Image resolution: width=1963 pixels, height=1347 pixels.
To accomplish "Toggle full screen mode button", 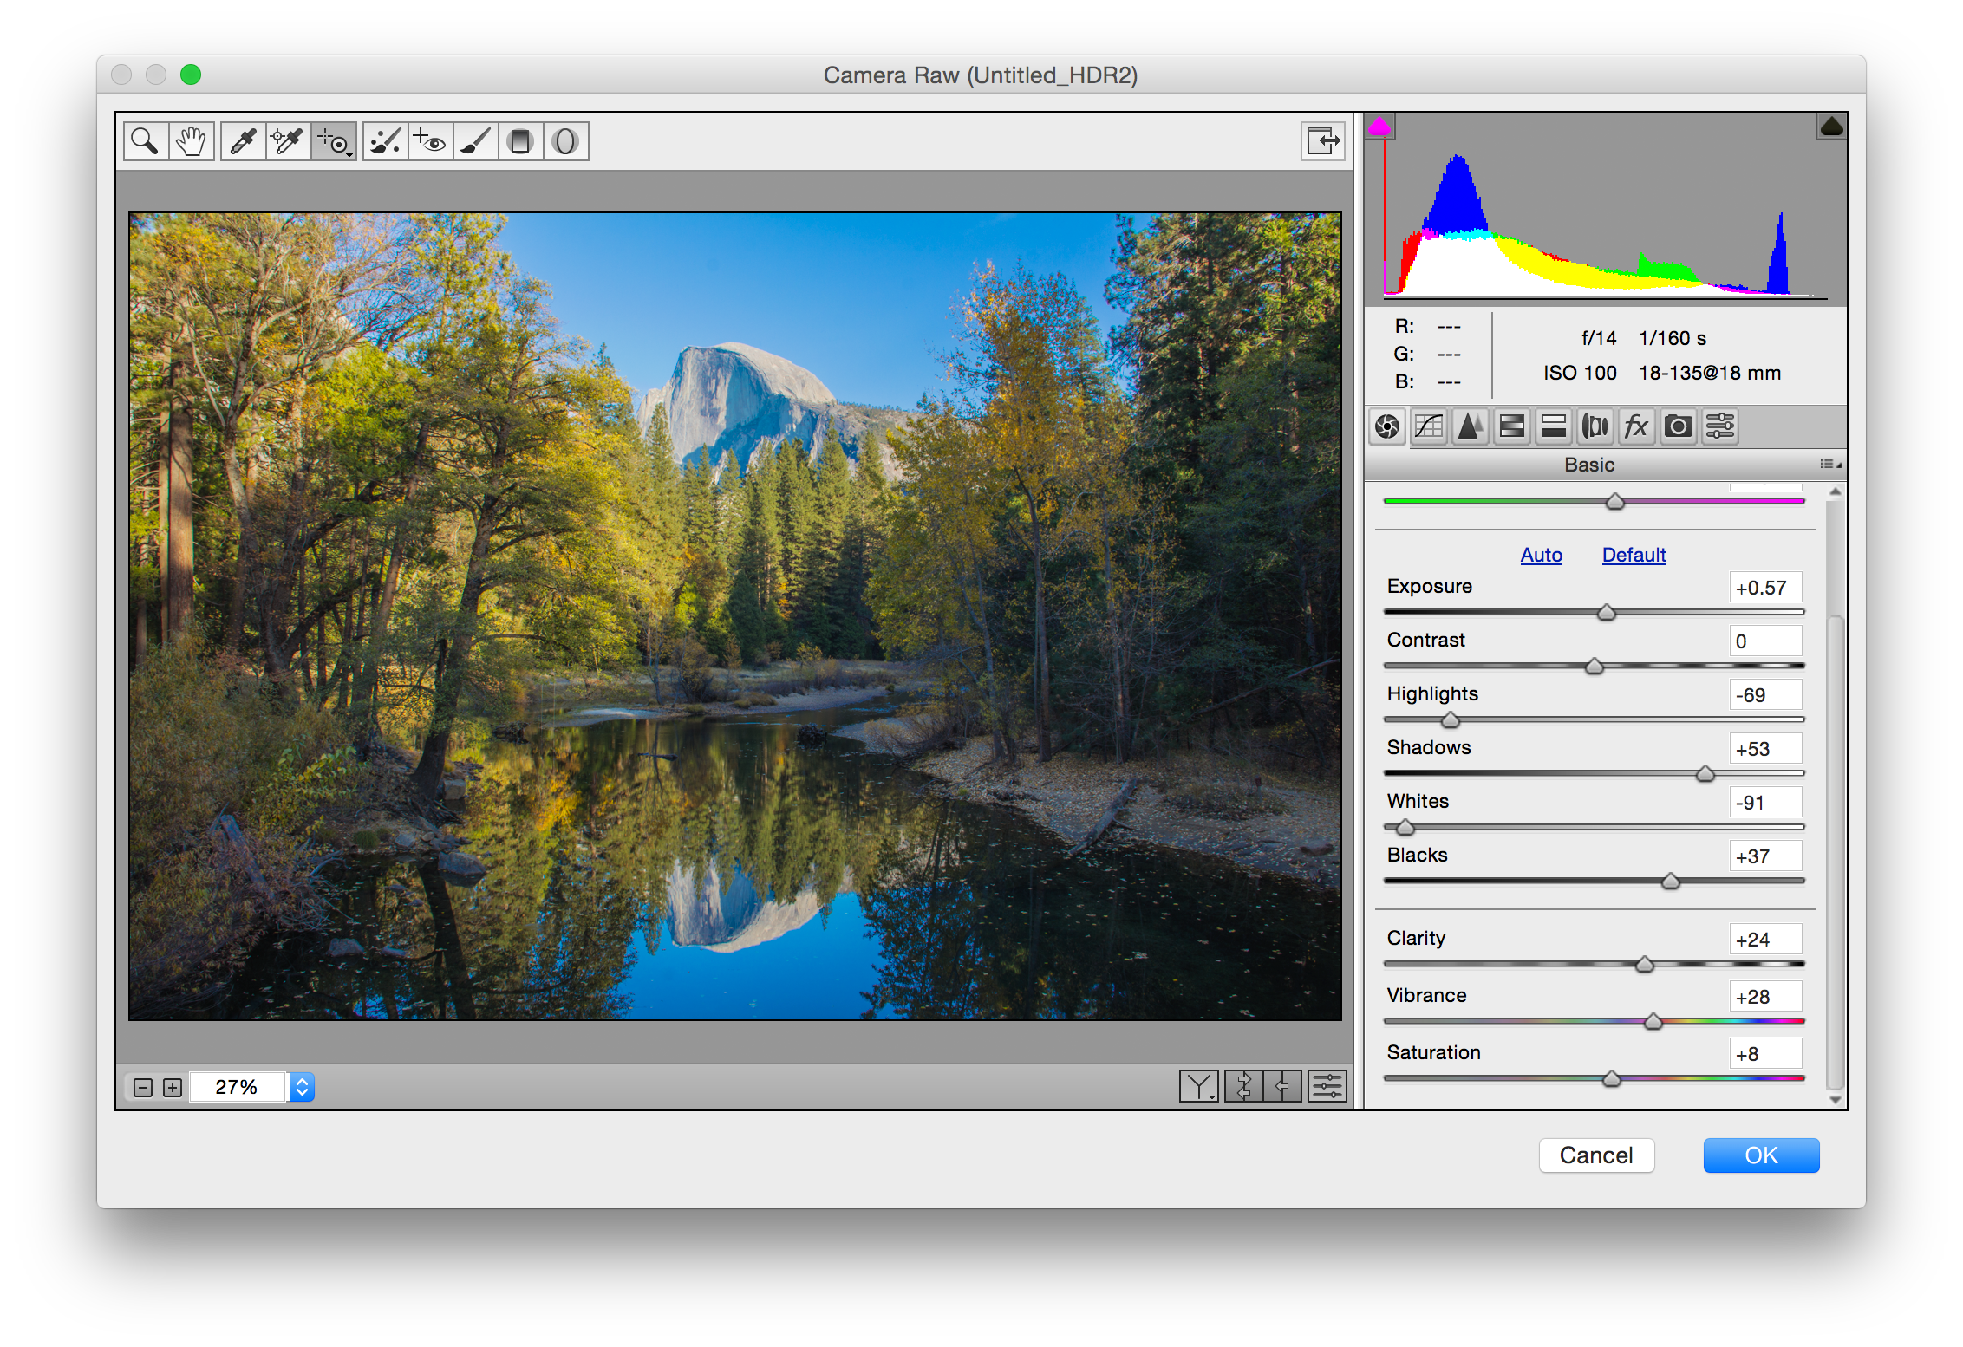I will click(1323, 140).
